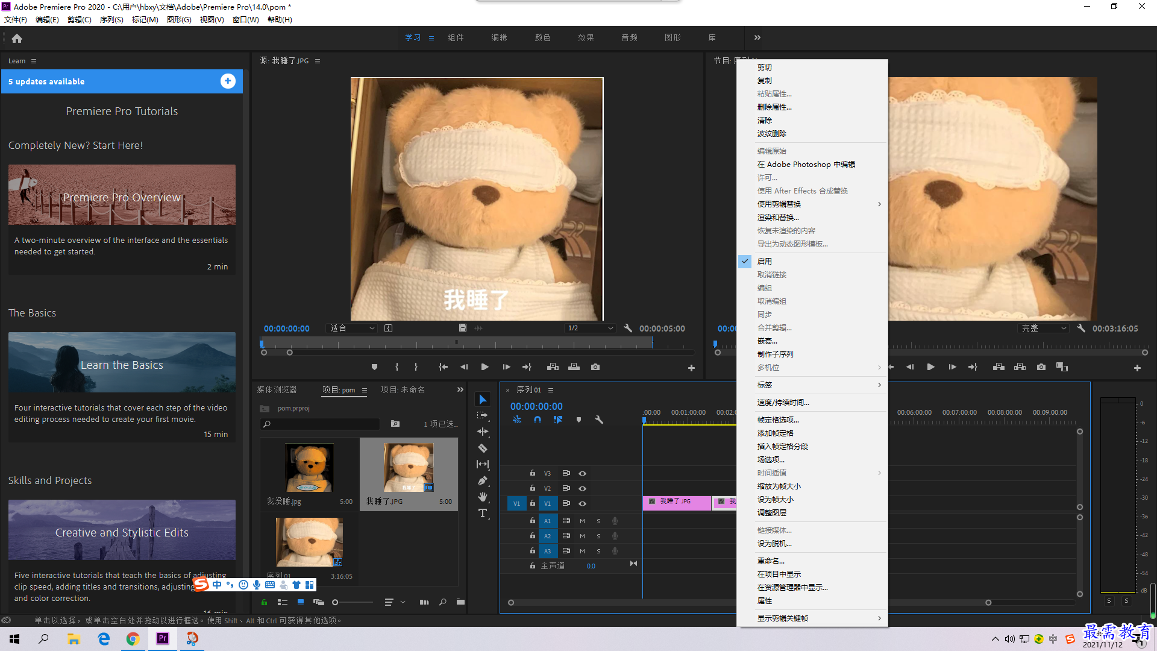The image size is (1157, 651).
Task: Select 剪切 from context menu
Action: [x=812, y=67]
